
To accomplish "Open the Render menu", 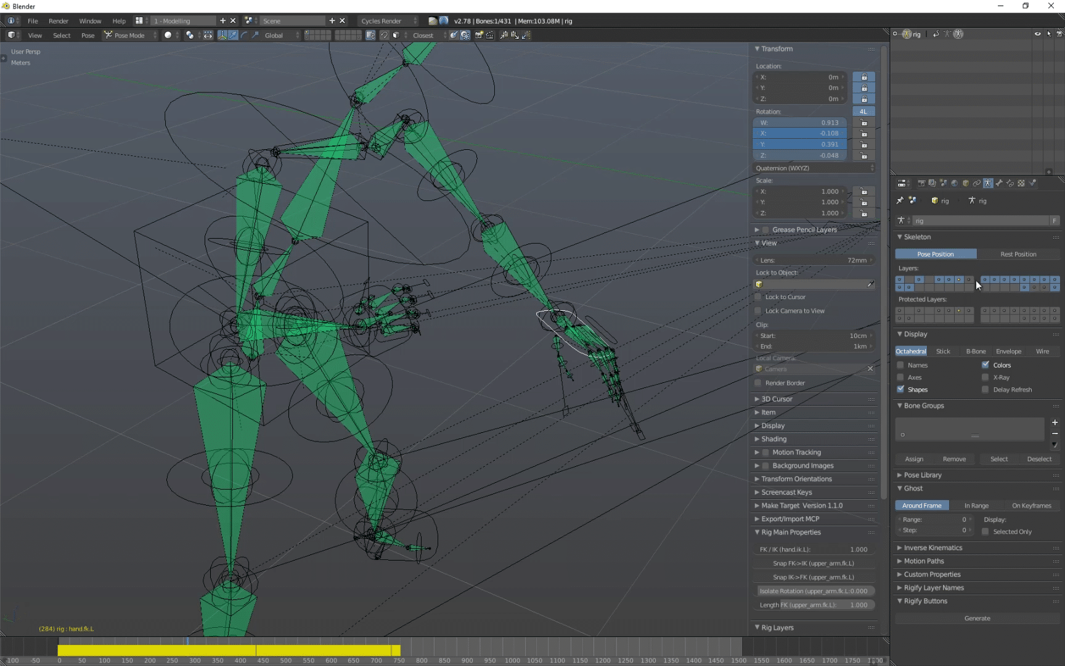I will coord(59,21).
